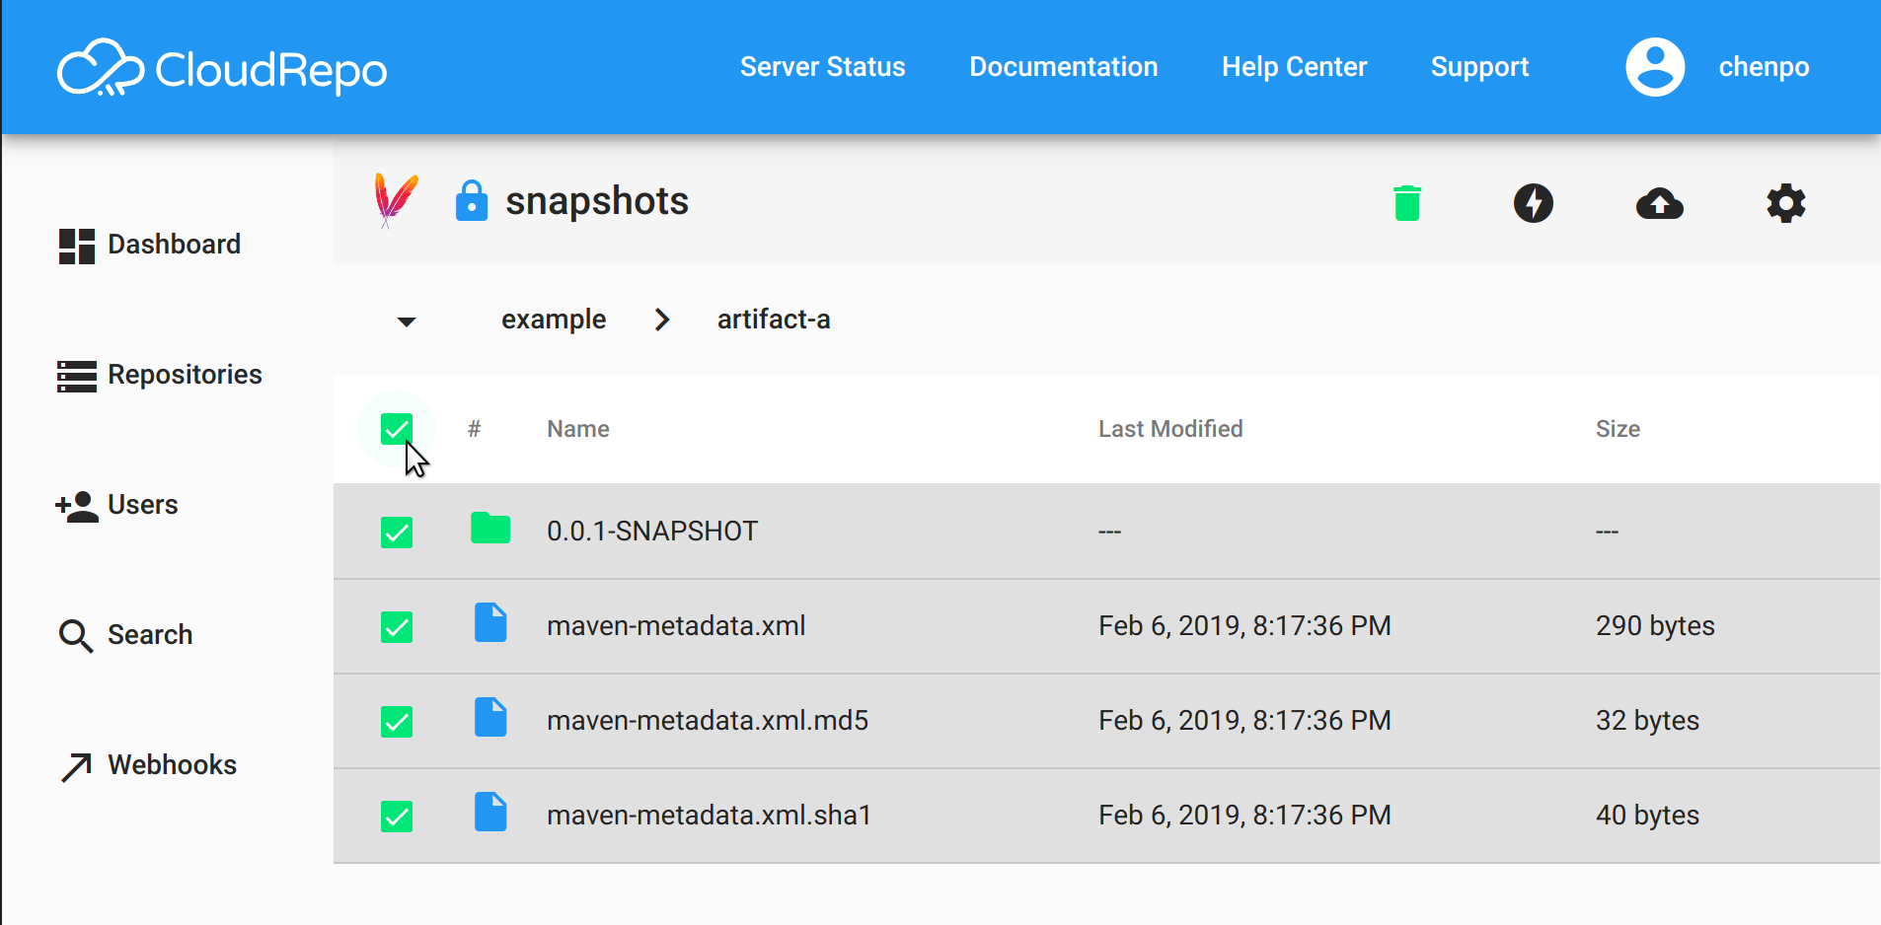Screen dimensions: 1881x925
Task: Click the blue lock icon beside snapshots
Action: tap(472, 200)
